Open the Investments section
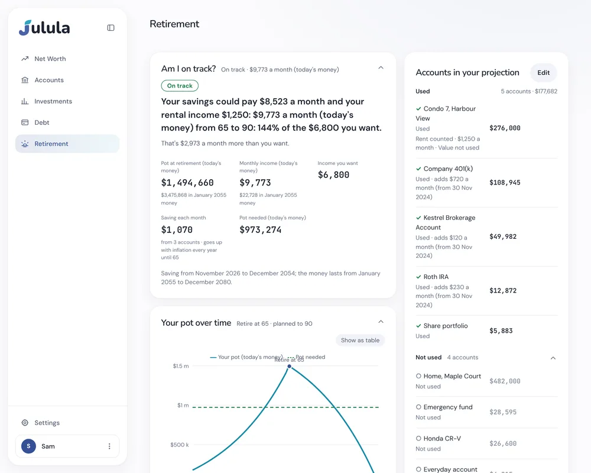Viewport: 591px width, 473px height. tap(67, 101)
